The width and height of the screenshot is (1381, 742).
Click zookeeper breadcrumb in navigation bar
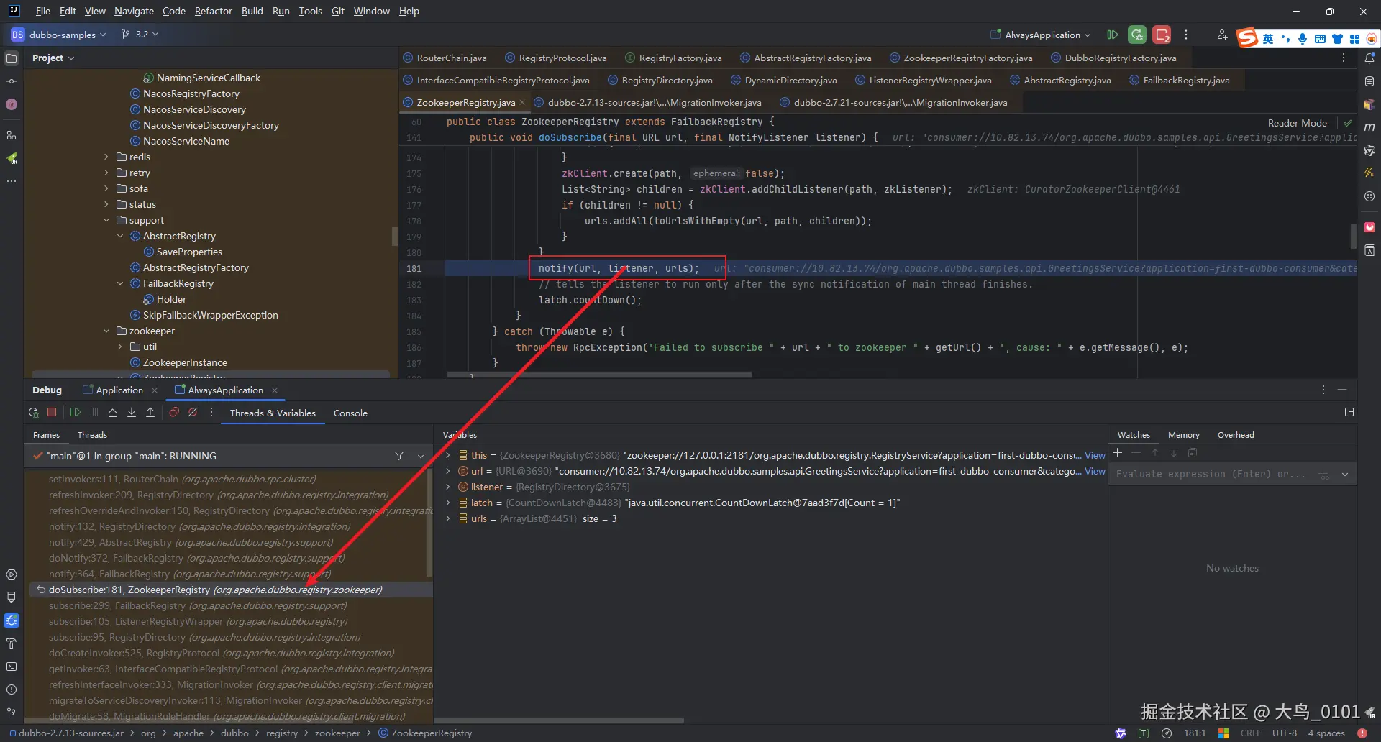pyautogui.click(x=337, y=733)
